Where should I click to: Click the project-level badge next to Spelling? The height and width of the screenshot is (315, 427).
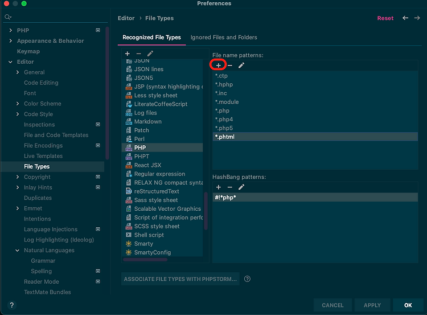pos(98,271)
